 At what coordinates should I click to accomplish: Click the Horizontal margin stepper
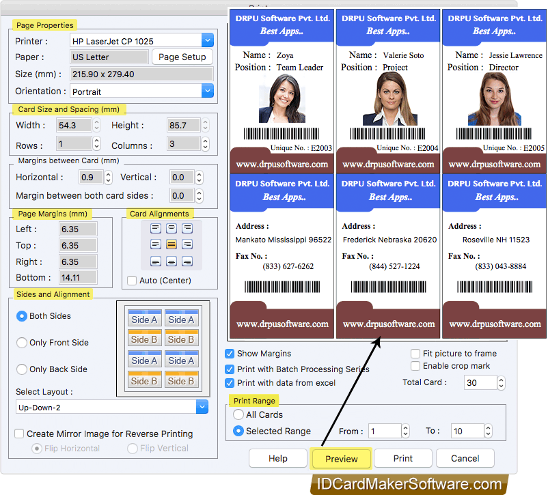tap(109, 178)
